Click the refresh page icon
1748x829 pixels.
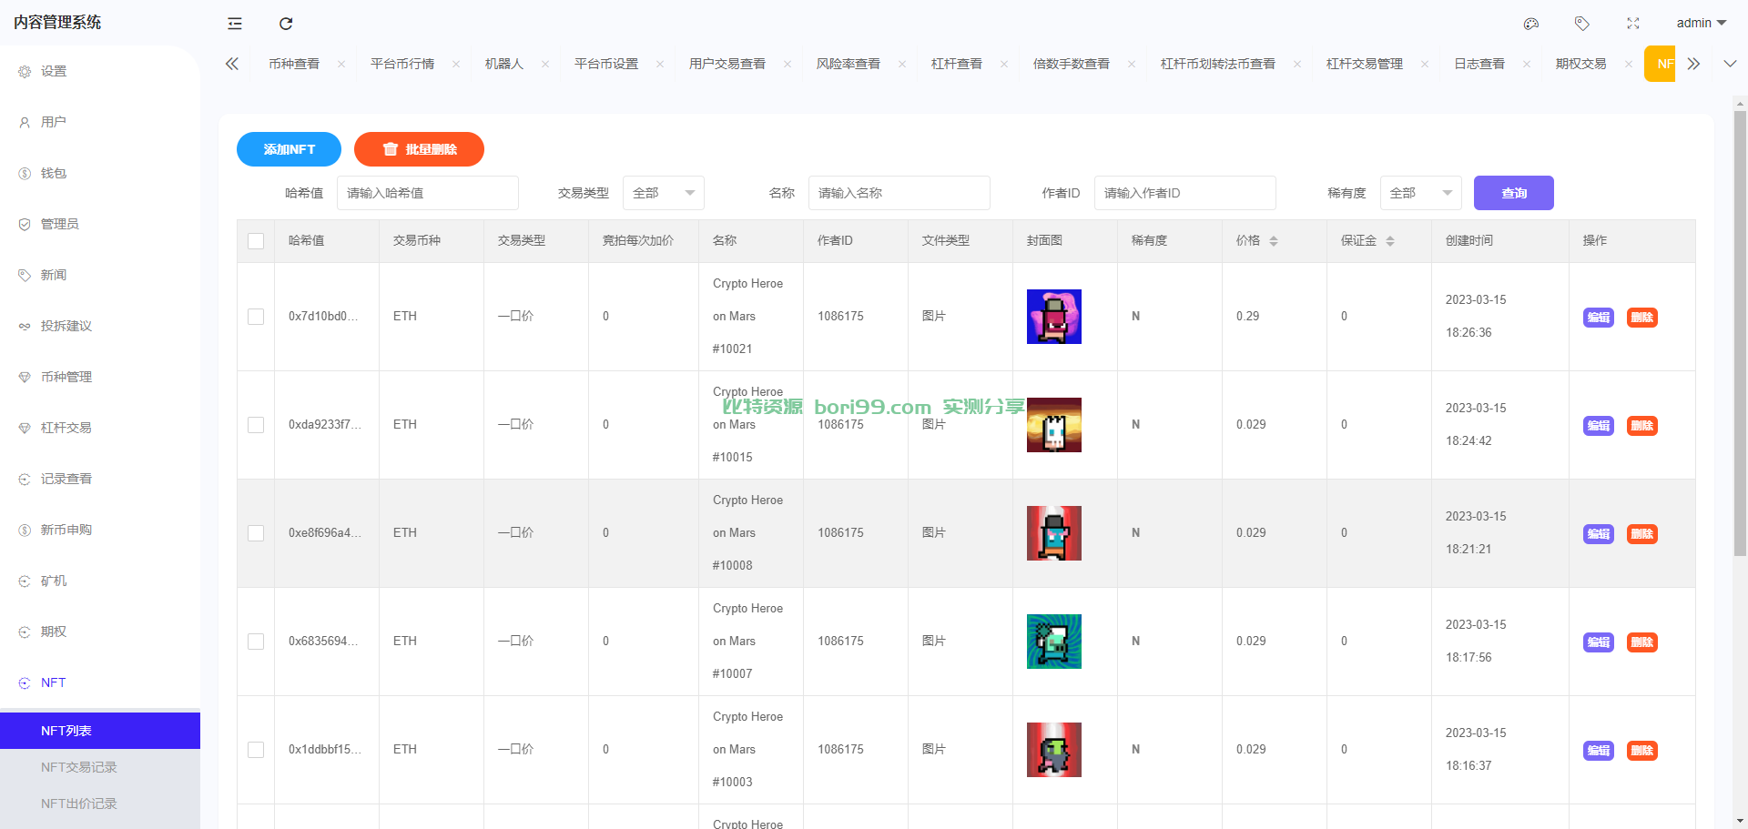286,24
